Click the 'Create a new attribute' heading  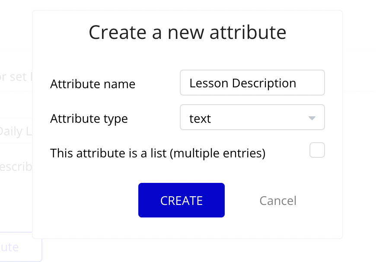coord(188,32)
